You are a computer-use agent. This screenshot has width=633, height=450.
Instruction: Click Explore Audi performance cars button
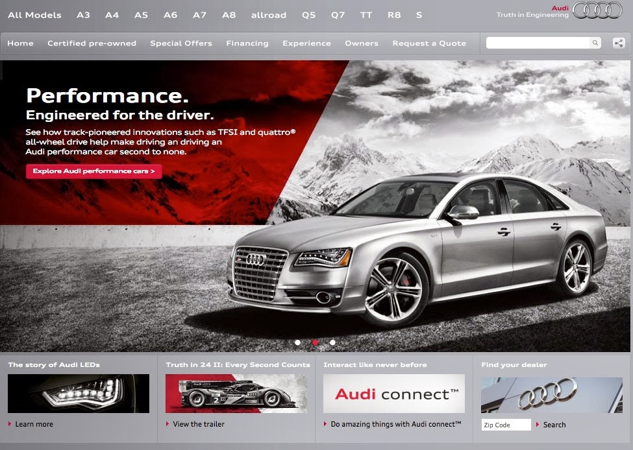pyautogui.click(x=94, y=171)
